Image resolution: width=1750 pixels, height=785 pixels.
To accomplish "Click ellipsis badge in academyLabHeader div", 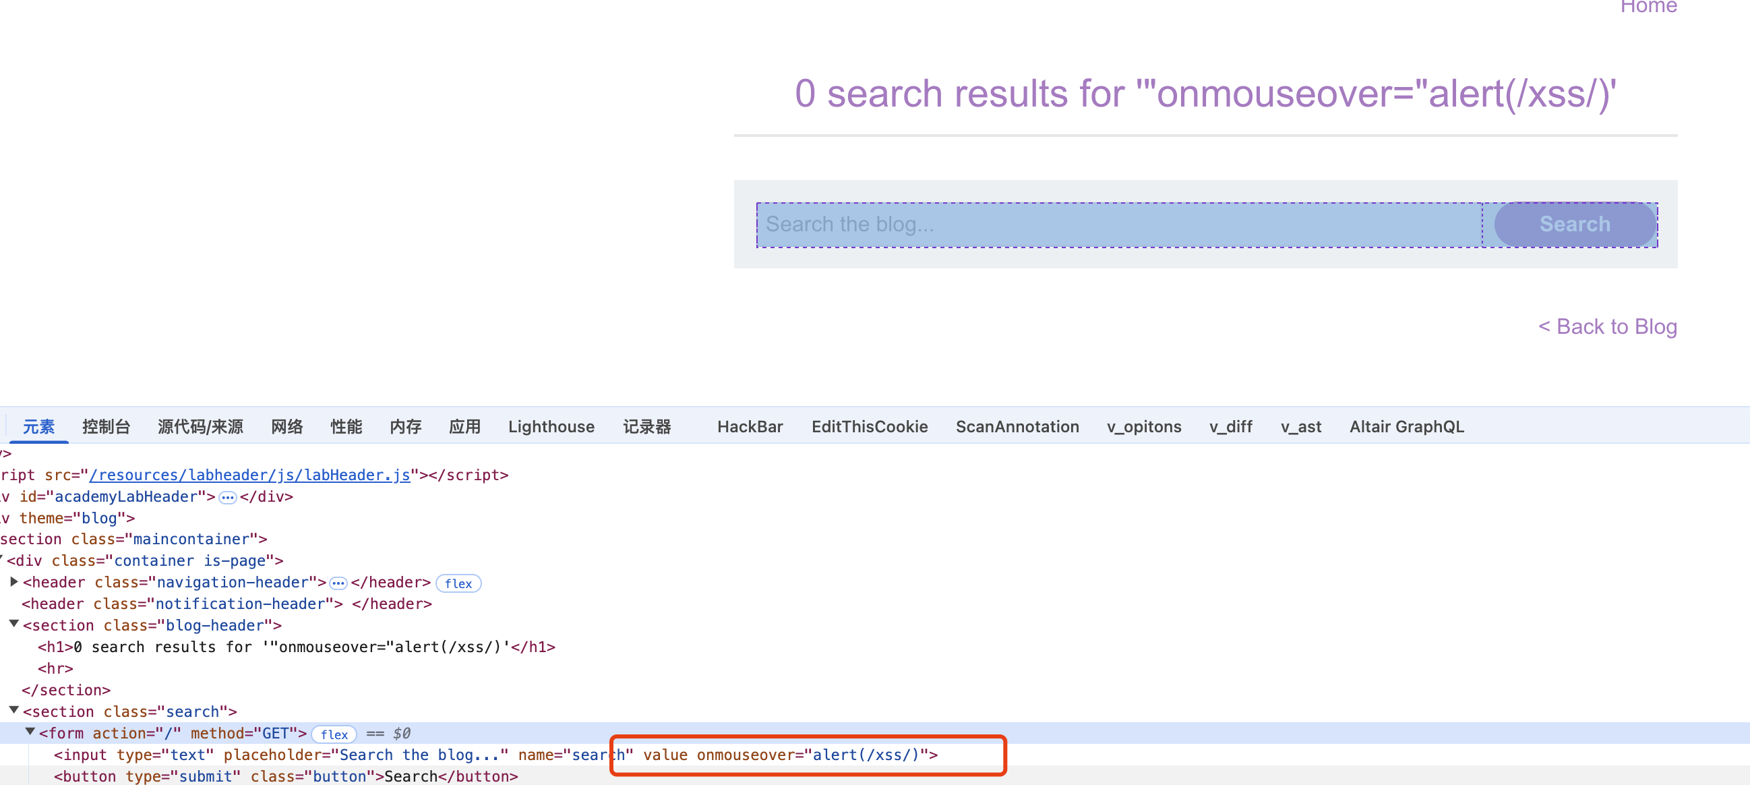I will (x=228, y=498).
